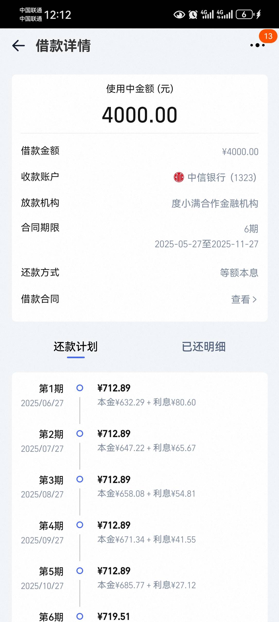Tap the CITIC Bank logo icon
The image size is (279, 622).
coord(179,177)
